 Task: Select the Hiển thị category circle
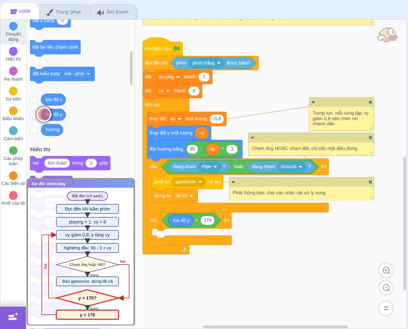[13, 51]
